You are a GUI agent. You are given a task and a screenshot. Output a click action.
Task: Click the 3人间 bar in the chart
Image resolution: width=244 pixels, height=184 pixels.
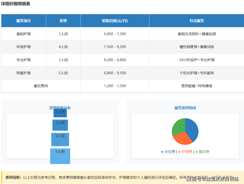coord(60,125)
